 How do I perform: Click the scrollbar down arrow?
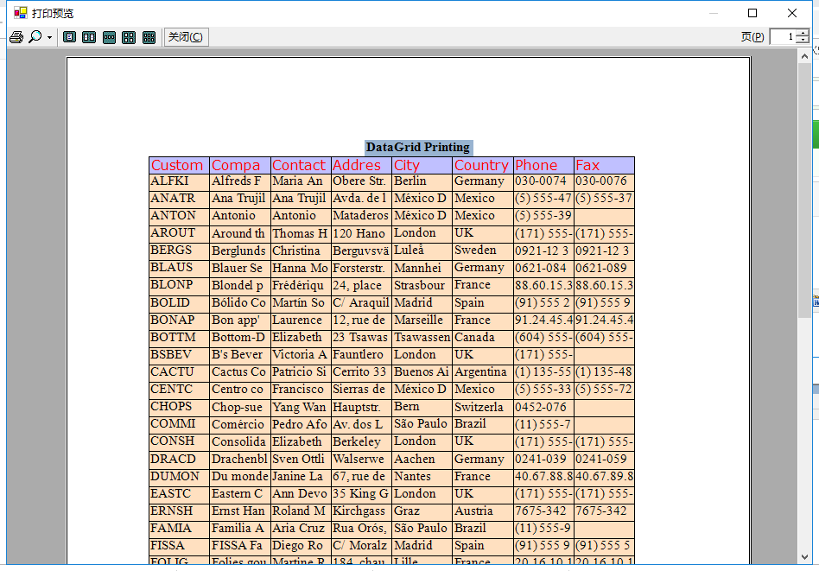804,557
